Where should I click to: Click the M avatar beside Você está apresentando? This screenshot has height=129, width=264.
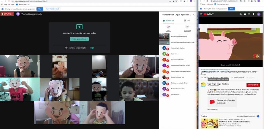point(18,14)
